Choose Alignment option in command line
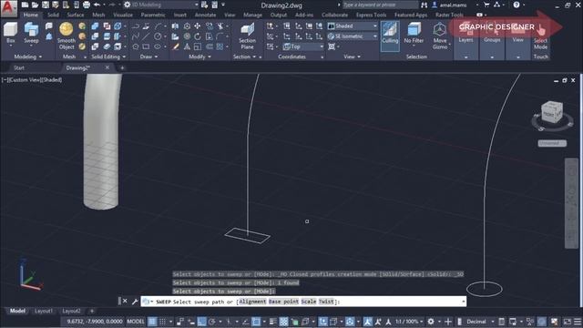This screenshot has height=328, width=583. point(253,302)
